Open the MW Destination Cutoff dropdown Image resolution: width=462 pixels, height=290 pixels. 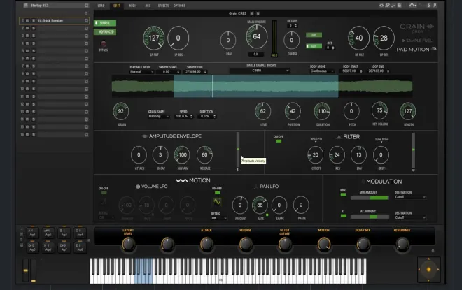410,197
